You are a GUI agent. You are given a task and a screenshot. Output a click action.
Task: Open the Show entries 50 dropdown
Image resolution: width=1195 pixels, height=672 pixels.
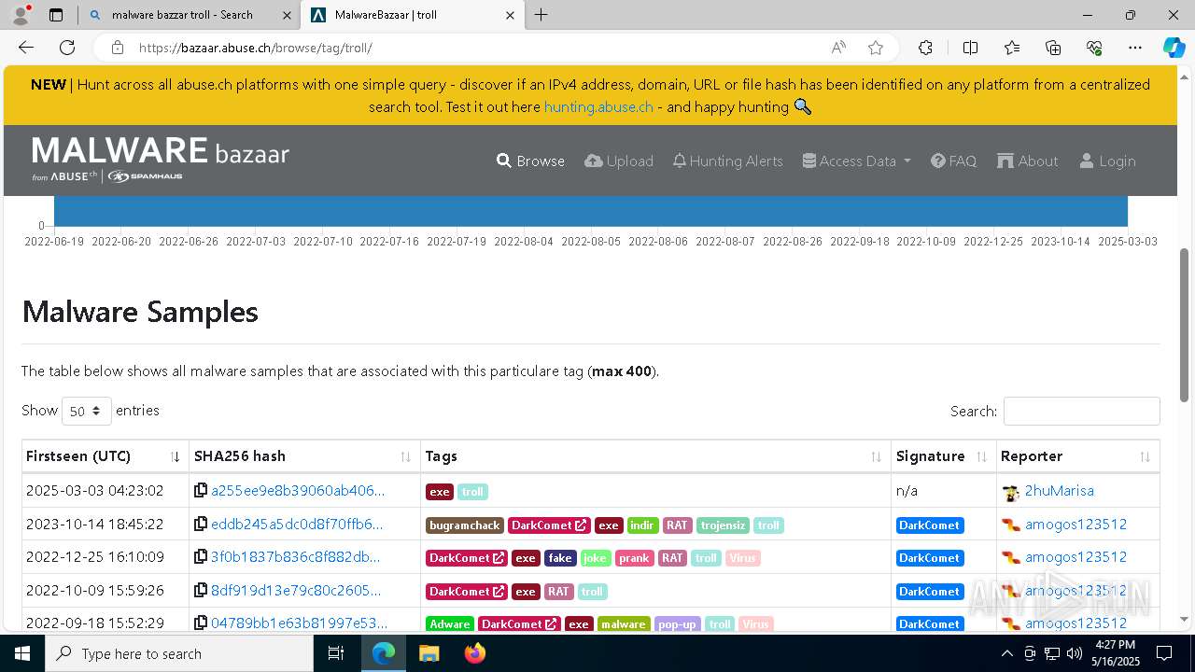pyautogui.click(x=86, y=411)
